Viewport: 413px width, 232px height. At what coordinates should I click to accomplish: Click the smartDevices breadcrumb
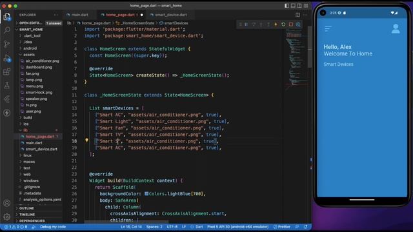pos(174,23)
